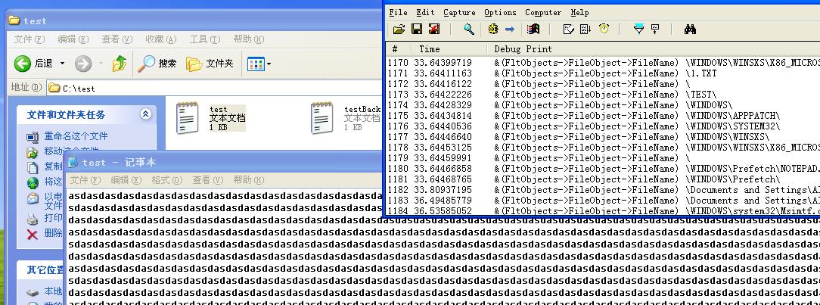Image resolution: width=820 pixels, height=305 pixels.
Task: Open Explorer's 查看(V) menu
Action: coord(117,39)
